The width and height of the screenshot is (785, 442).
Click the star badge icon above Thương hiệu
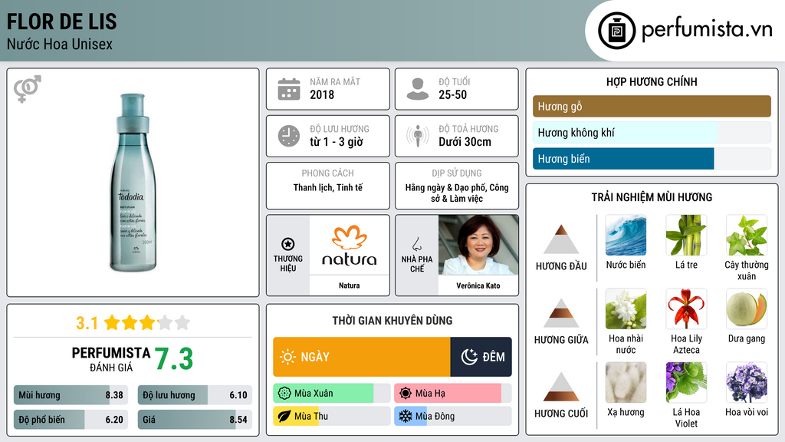coord(288,244)
